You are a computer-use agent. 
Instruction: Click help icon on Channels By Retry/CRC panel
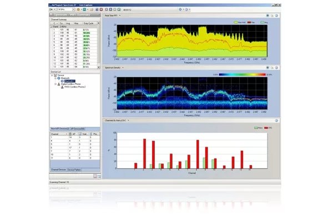(276, 121)
